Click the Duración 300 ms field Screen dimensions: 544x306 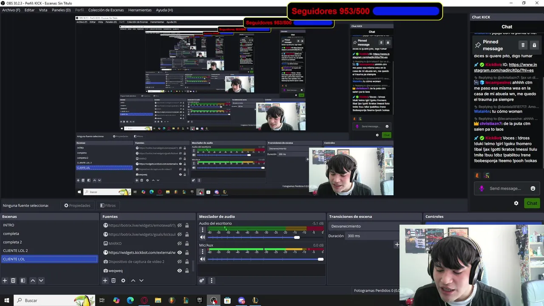tap(373, 236)
